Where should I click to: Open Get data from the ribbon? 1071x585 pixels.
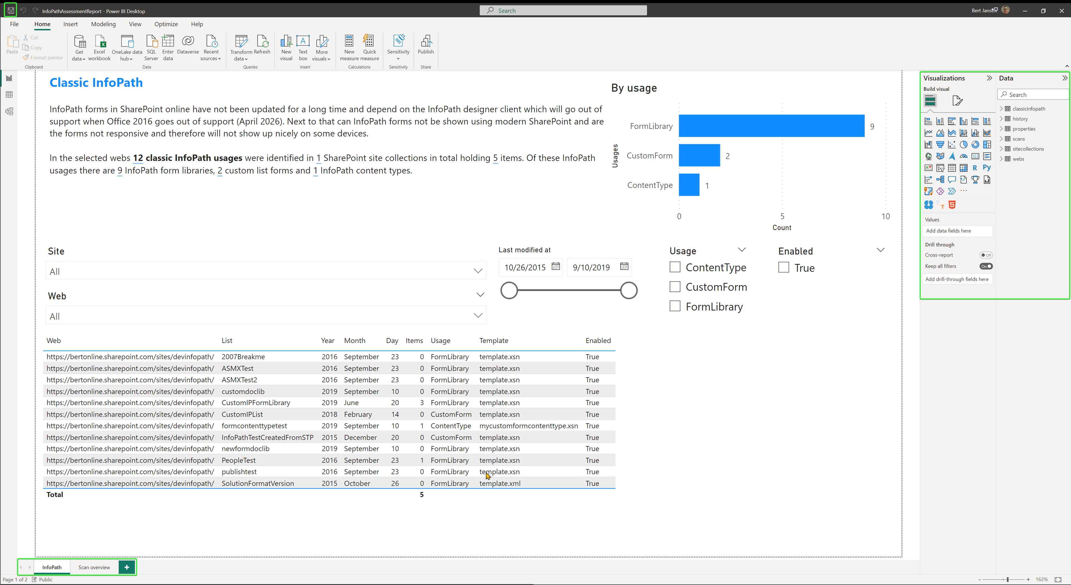(x=79, y=47)
